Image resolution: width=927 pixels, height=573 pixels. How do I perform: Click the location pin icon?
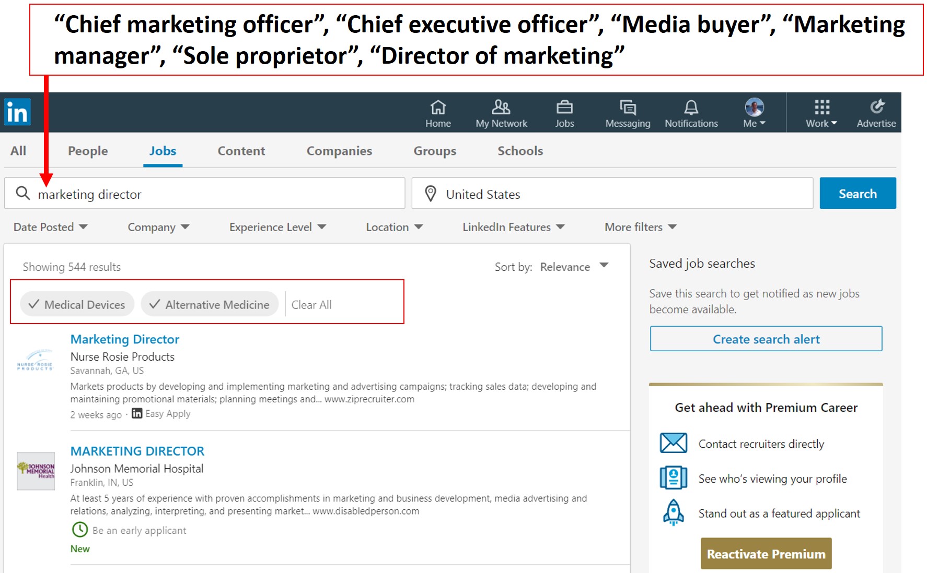coord(430,194)
